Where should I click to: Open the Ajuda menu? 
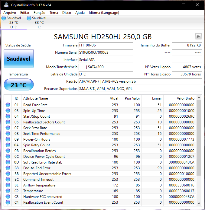80,13
